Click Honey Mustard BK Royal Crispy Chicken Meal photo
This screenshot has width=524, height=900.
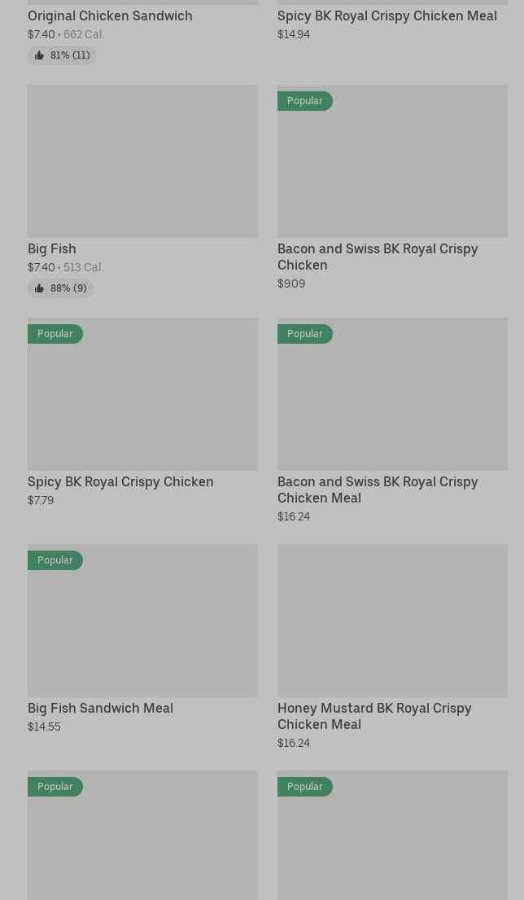click(392, 621)
